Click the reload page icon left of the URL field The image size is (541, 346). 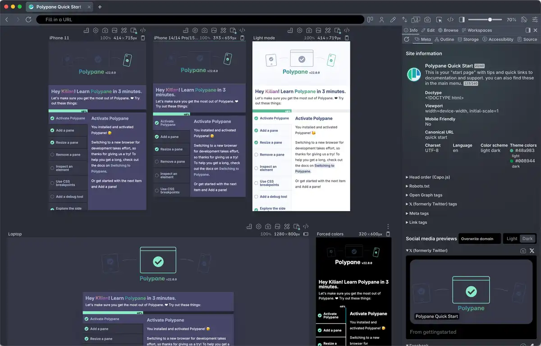click(29, 20)
